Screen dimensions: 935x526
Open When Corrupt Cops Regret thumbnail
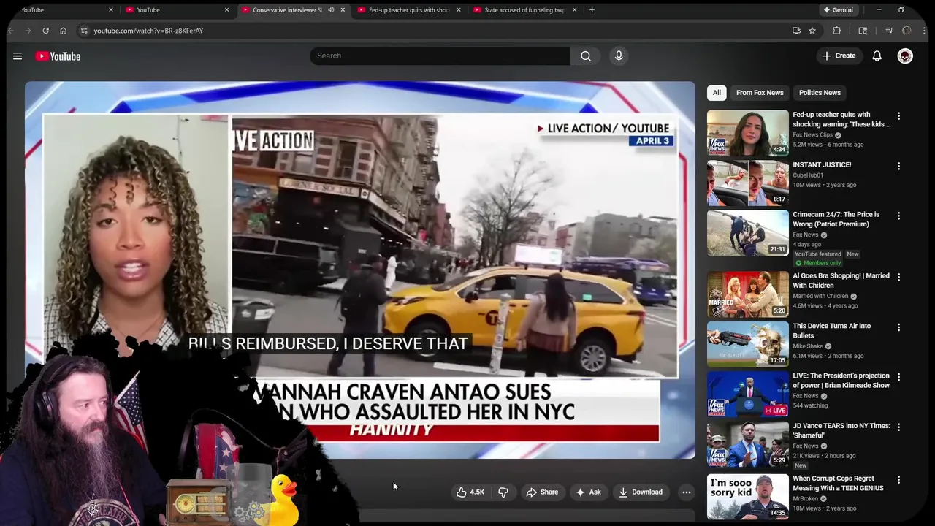[747, 497]
